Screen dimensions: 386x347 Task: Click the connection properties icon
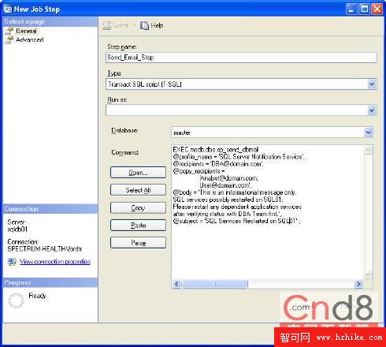click(12, 262)
